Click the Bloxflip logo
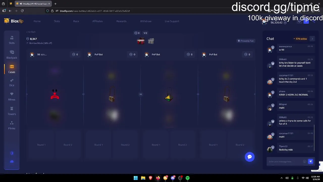Screen dimensions: 323x182 (14, 21)
